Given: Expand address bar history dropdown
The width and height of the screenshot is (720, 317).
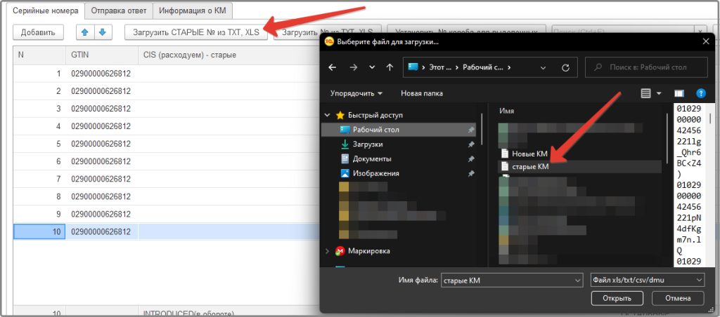Looking at the screenshot, I should (544, 67).
